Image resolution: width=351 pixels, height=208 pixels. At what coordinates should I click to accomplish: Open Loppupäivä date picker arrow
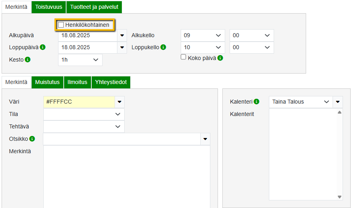[x=122, y=48]
